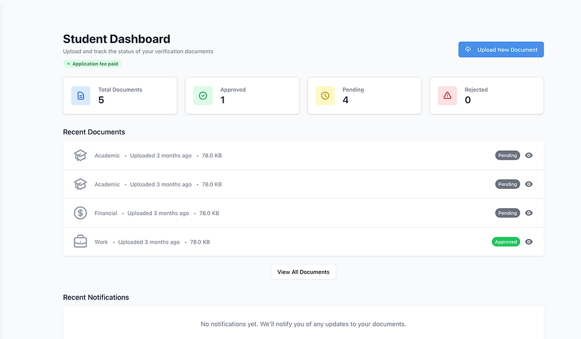Click the Rejected card label
This screenshot has height=339, width=581.
pyautogui.click(x=476, y=89)
